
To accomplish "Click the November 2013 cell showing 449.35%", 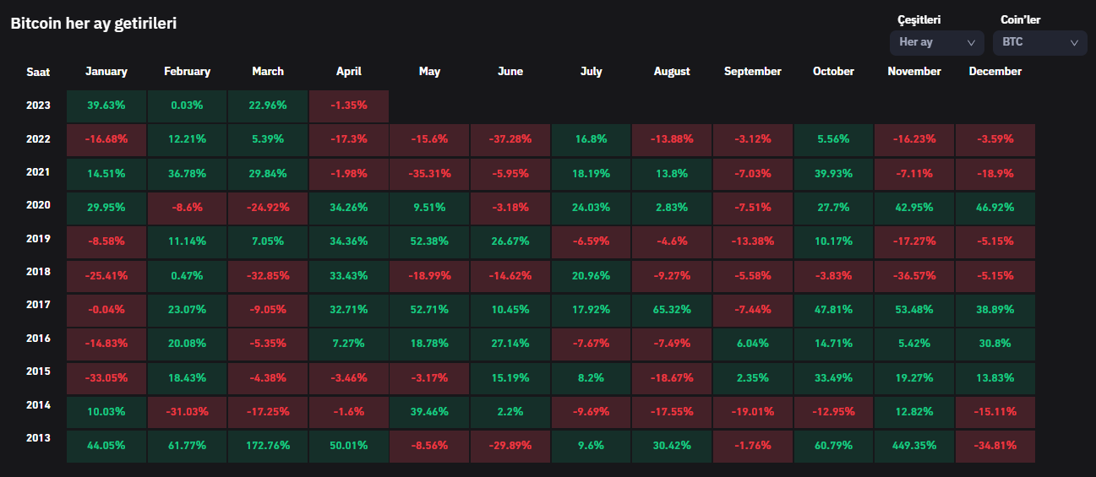I will pos(914,445).
